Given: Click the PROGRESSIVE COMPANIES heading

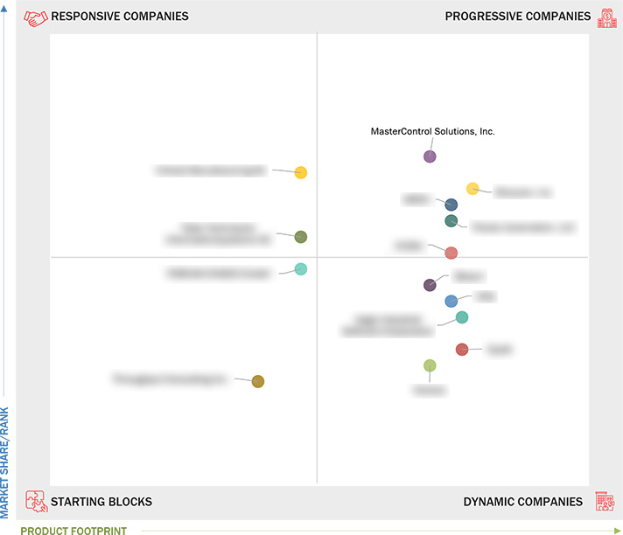Looking at the screenshot, I should 518,17.
